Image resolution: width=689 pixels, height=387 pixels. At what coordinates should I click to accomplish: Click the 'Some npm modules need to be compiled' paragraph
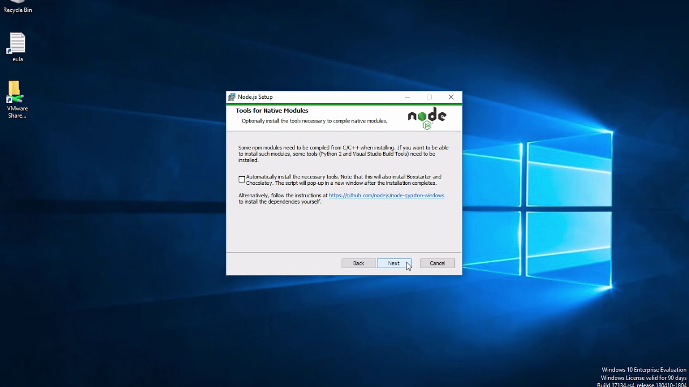coord(343,154)
